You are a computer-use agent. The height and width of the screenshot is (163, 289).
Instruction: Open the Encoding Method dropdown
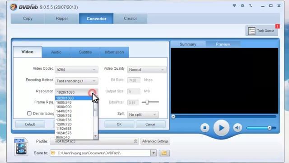click(76, 81)
